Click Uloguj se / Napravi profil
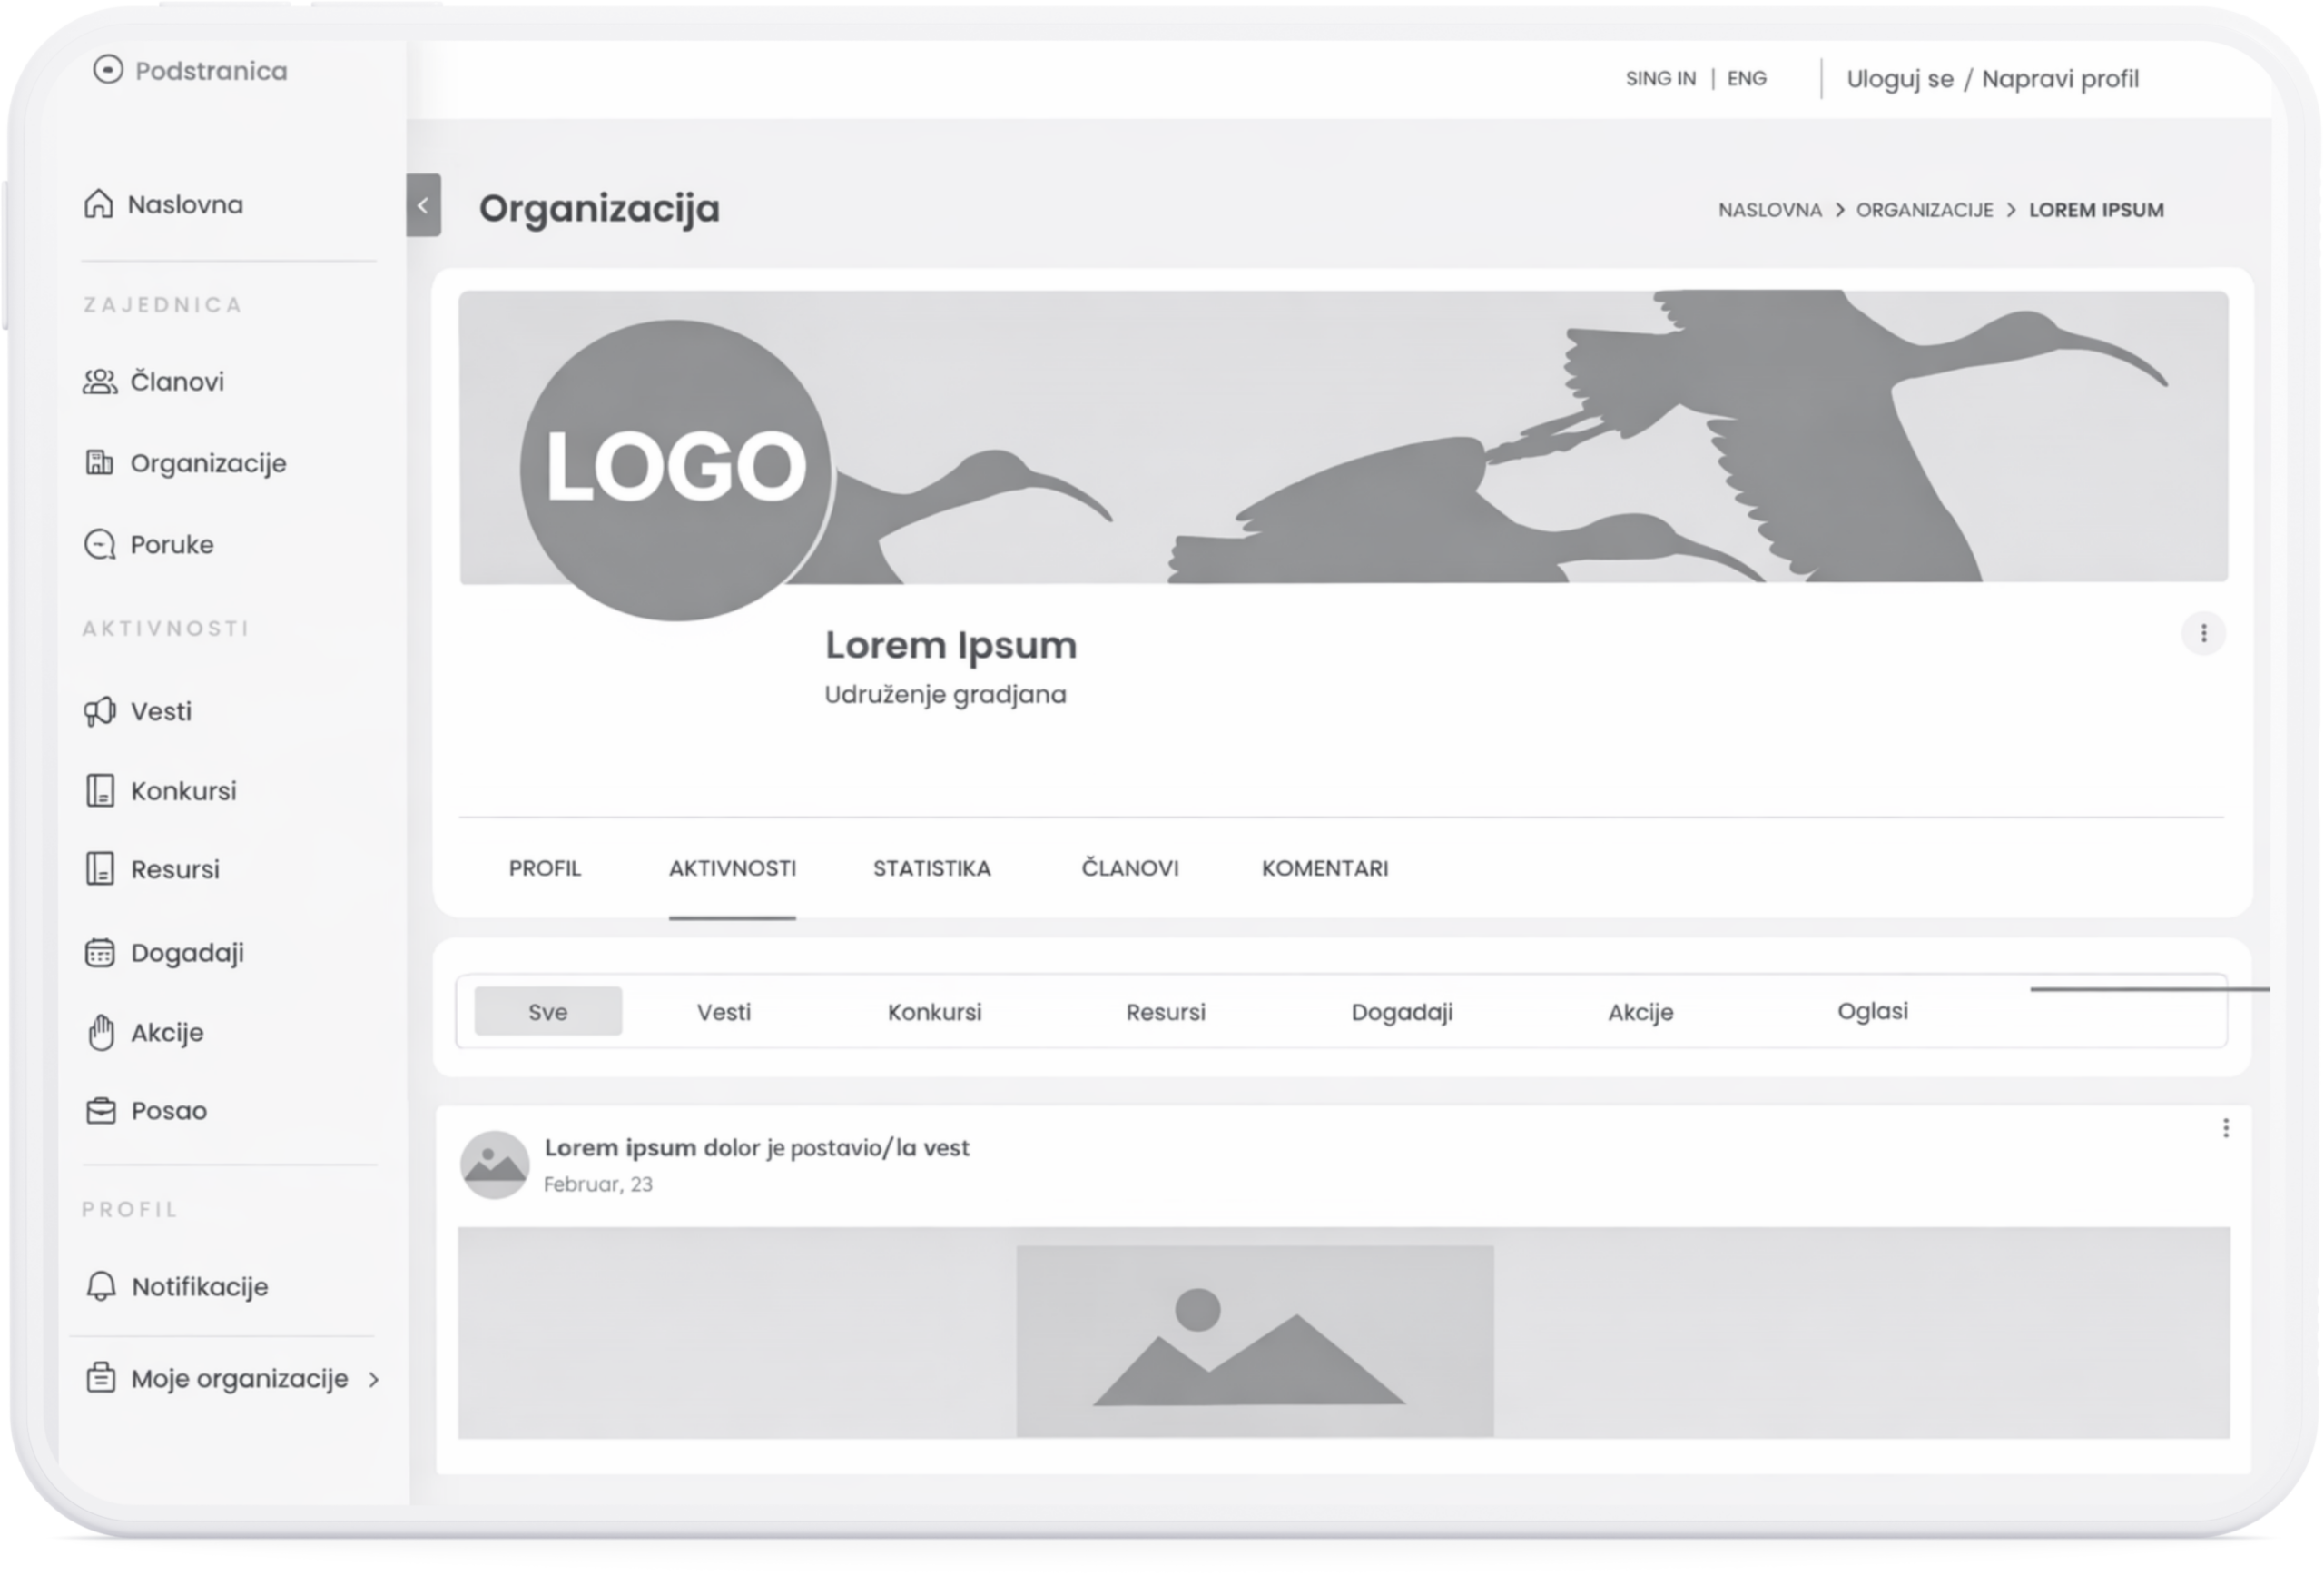Viewport: 2324px width, 1576px height. pyautogui.click(x=1992, y=79)
